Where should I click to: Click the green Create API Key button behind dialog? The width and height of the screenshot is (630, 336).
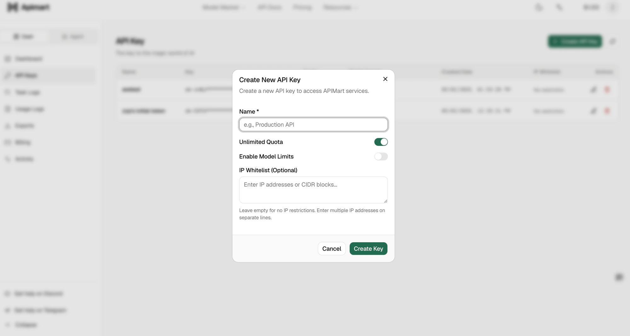tap(575, 41)
